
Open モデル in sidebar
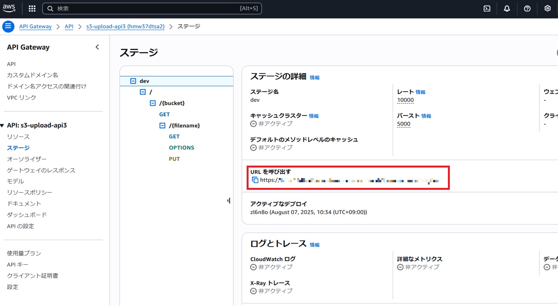tap(16, 181)
